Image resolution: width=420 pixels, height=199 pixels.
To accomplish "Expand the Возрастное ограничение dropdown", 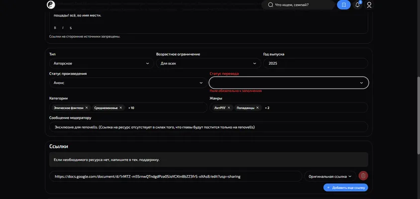I will coord(209,64).
